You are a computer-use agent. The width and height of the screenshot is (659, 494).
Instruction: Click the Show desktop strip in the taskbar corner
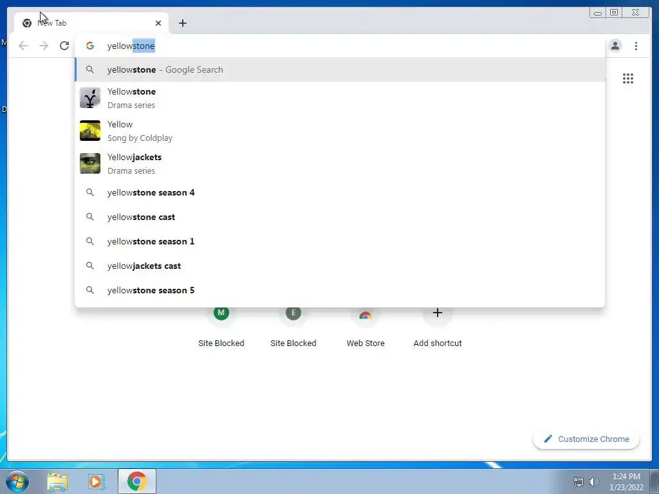654,481
